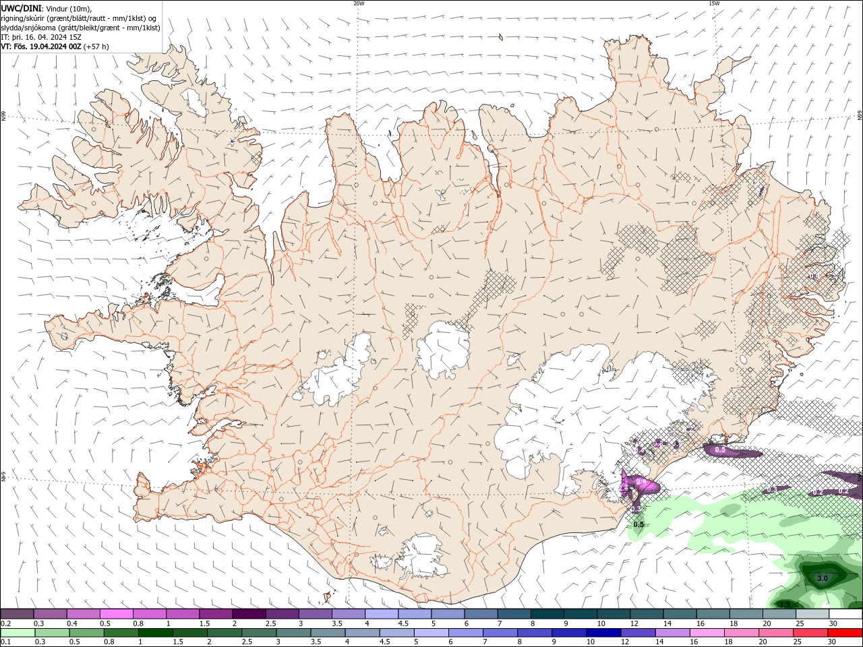Click grey-teal snow swatch between 20 and 25
This screenshot has width=863, height=647.
tap(779, 614)
